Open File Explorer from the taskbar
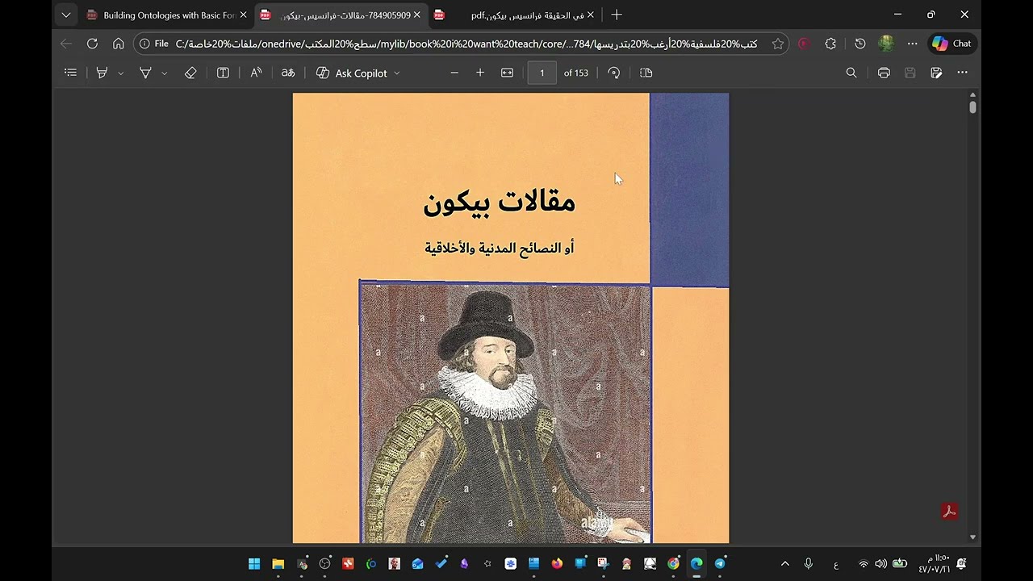 (x=278, y=563)
